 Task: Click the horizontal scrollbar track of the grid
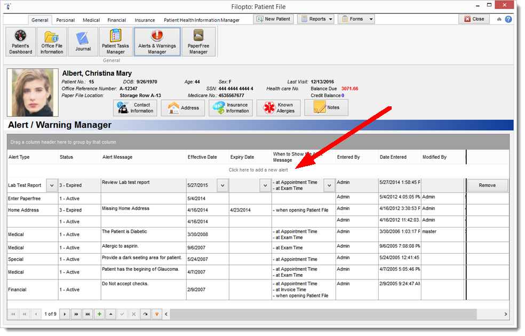pos(323,314)
